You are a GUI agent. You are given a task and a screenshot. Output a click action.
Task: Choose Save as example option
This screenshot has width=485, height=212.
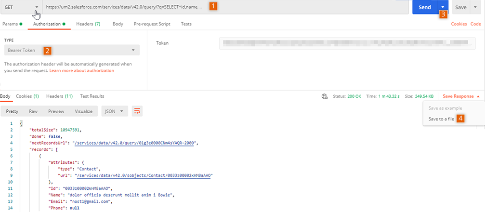445,108
